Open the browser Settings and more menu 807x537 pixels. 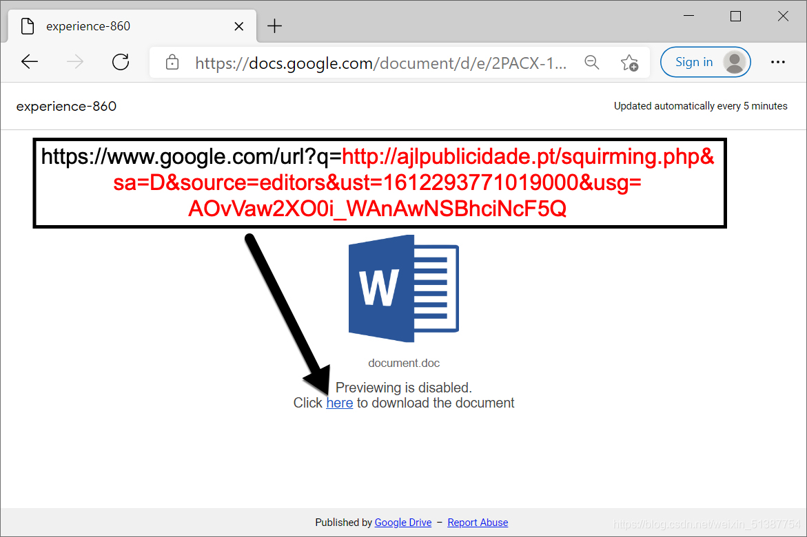click(777, 62)
